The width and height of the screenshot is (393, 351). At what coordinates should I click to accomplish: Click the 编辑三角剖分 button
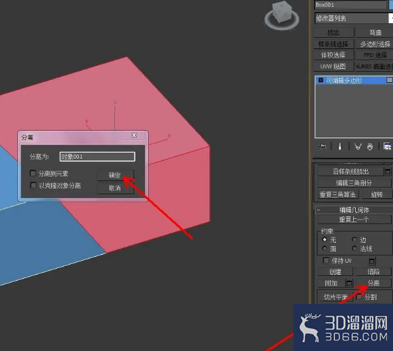(x=354, y=183)
